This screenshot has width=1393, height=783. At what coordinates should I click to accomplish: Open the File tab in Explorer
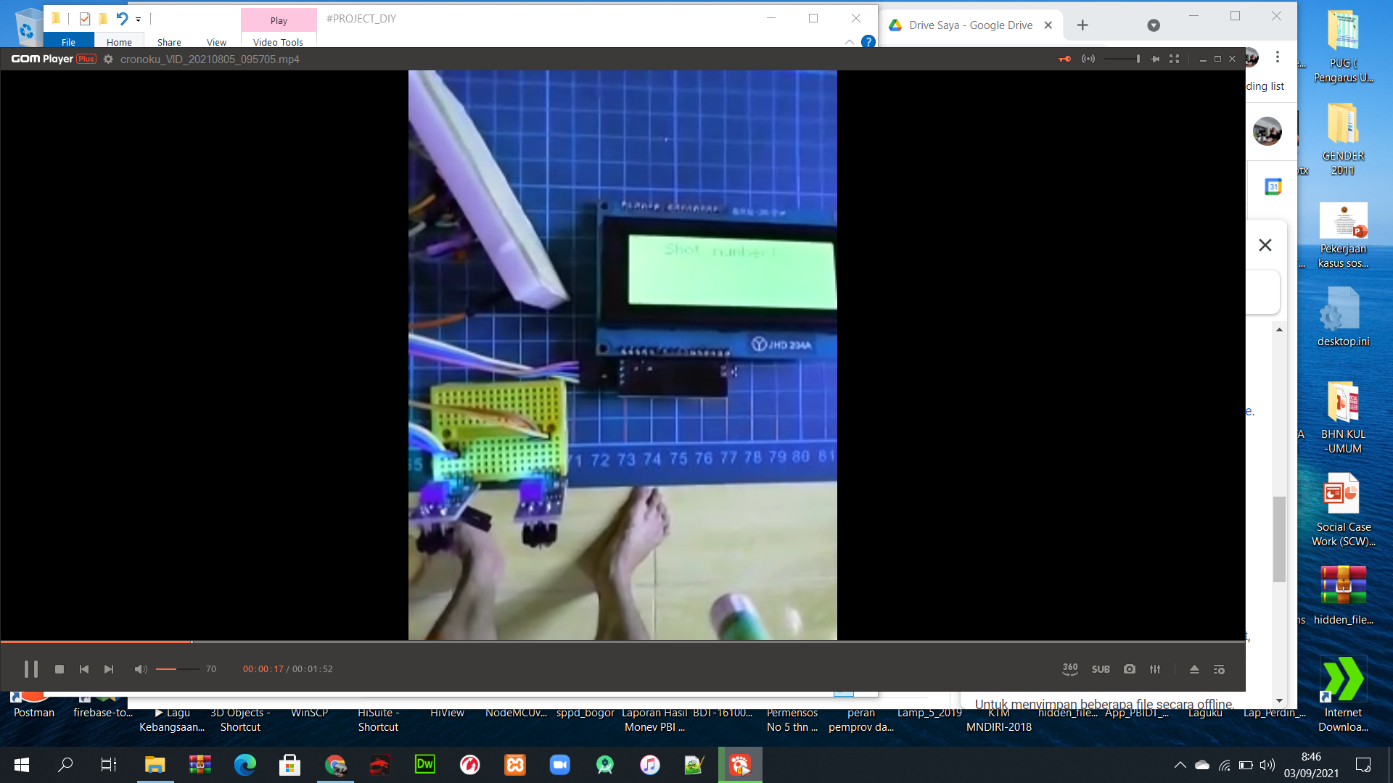click(68, 42)
